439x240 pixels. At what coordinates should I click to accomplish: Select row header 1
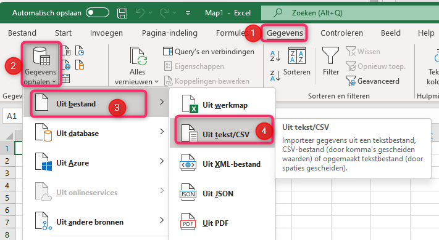[7, 148]
